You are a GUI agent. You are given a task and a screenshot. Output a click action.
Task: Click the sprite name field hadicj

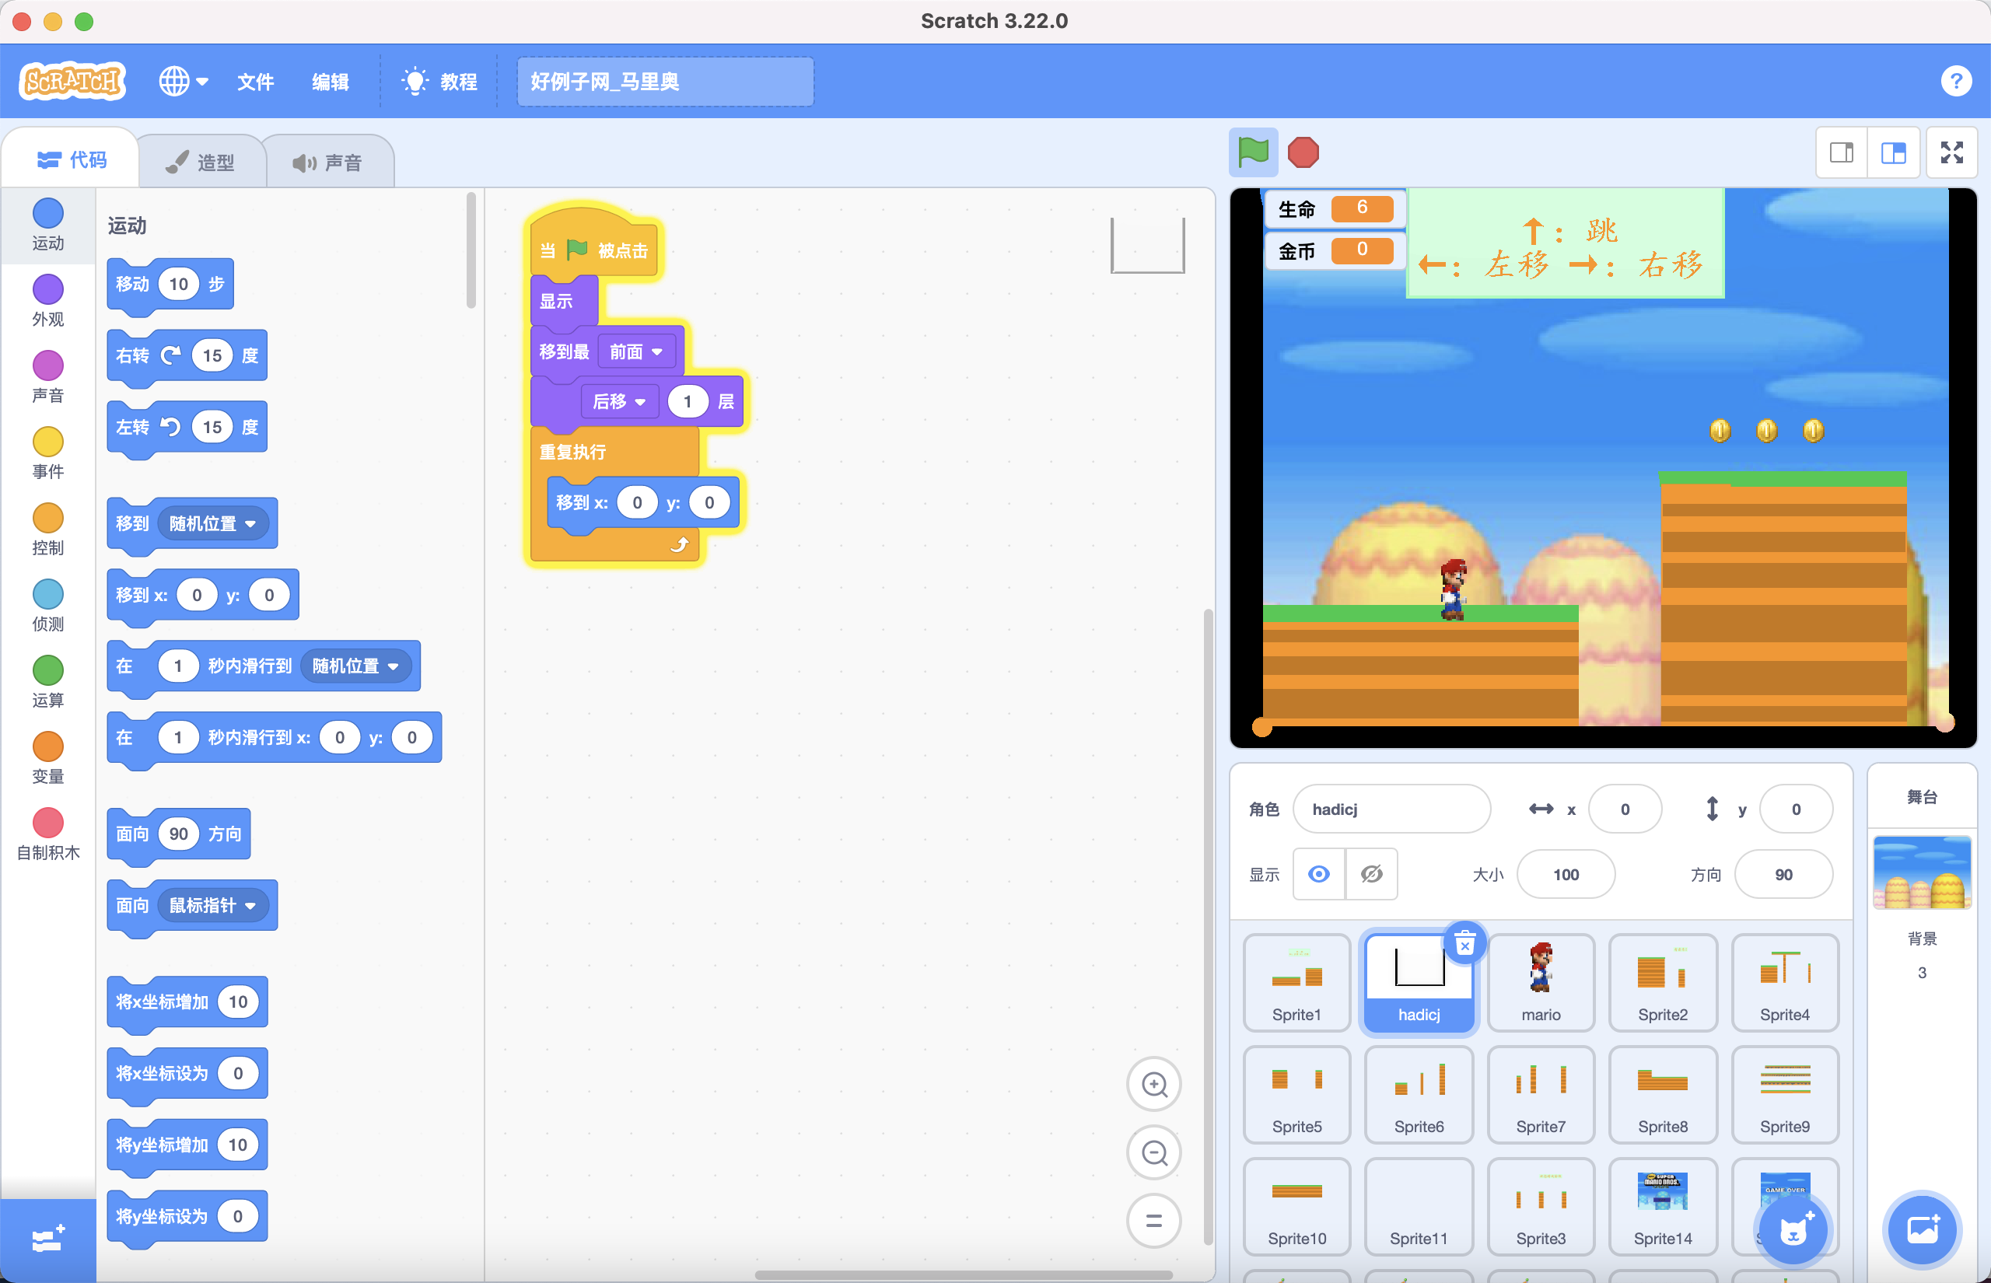[x=1391, y=808]
